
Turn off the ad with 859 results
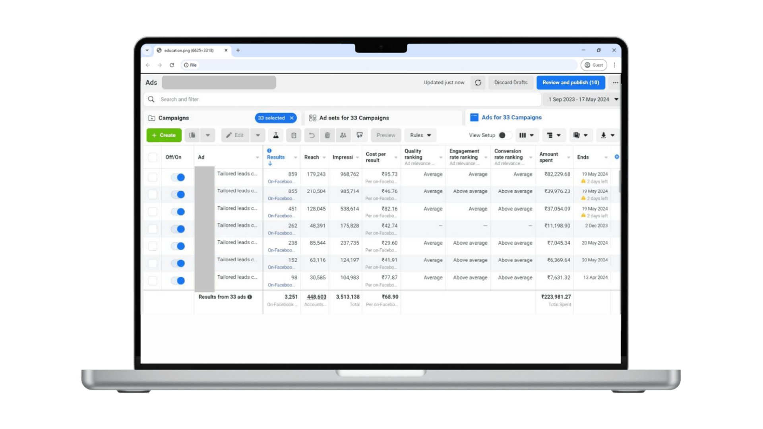click(178, 177)
